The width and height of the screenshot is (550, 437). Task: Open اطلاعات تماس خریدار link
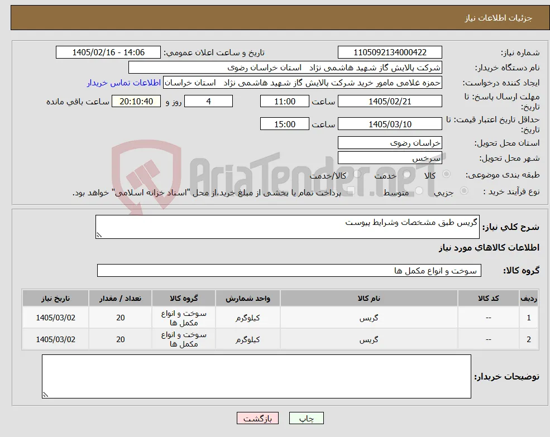[x=124, y=83]
